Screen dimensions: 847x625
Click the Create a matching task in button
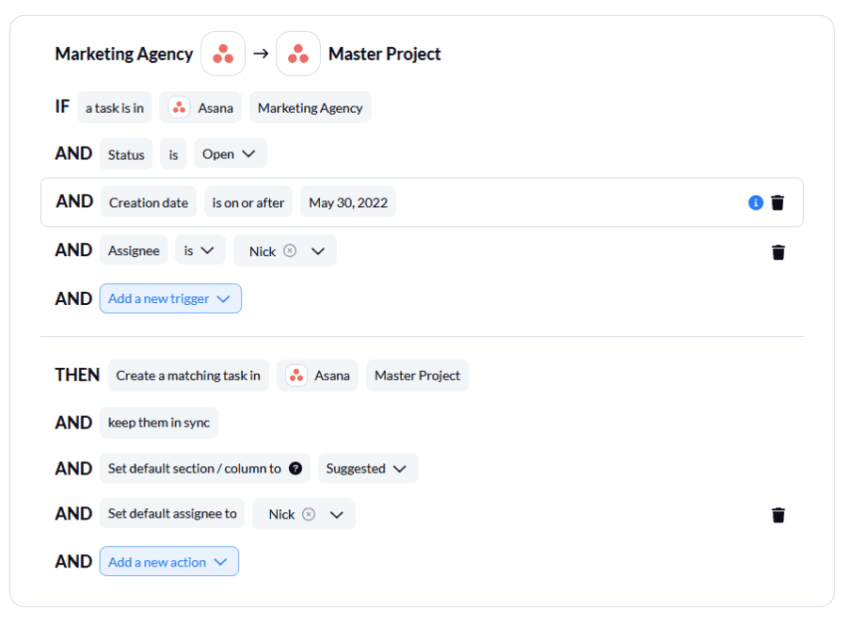(187, 375)
